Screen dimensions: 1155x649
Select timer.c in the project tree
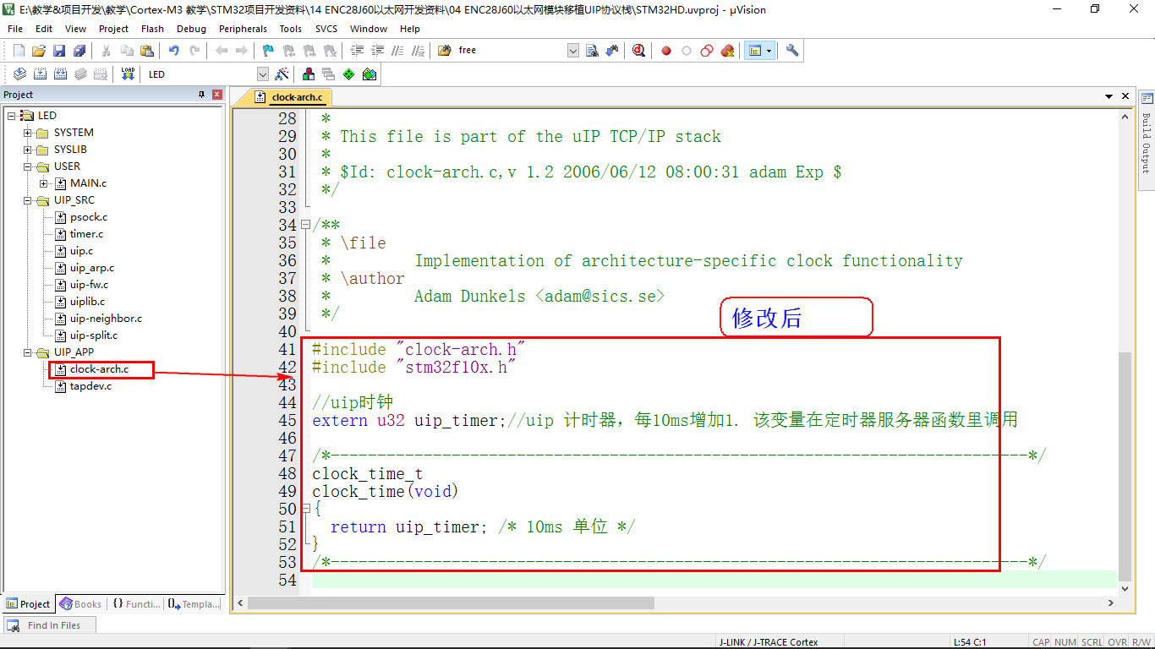point(87,234)
